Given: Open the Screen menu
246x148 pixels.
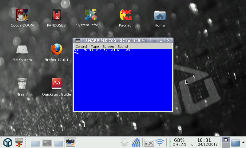Looking at the screenshot, I should click(108, 47).
